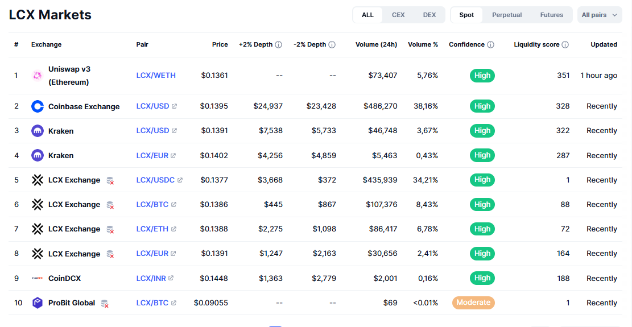
Task: Click the $0.09055 price value
Action: click(x=211, y=303)
